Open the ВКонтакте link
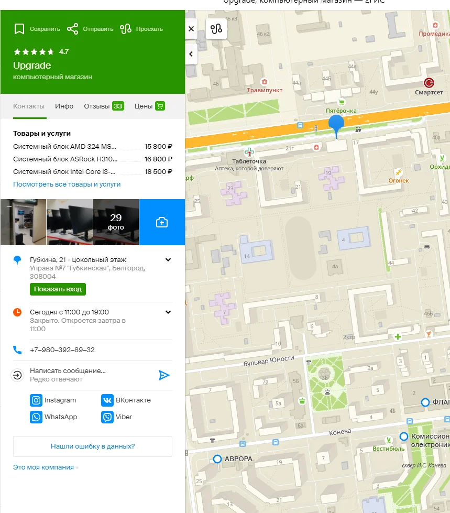450x513 pixels. 126,400
